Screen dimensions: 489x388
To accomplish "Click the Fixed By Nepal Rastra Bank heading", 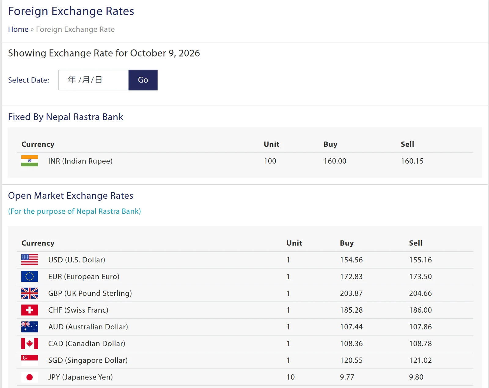I will 66,117.
